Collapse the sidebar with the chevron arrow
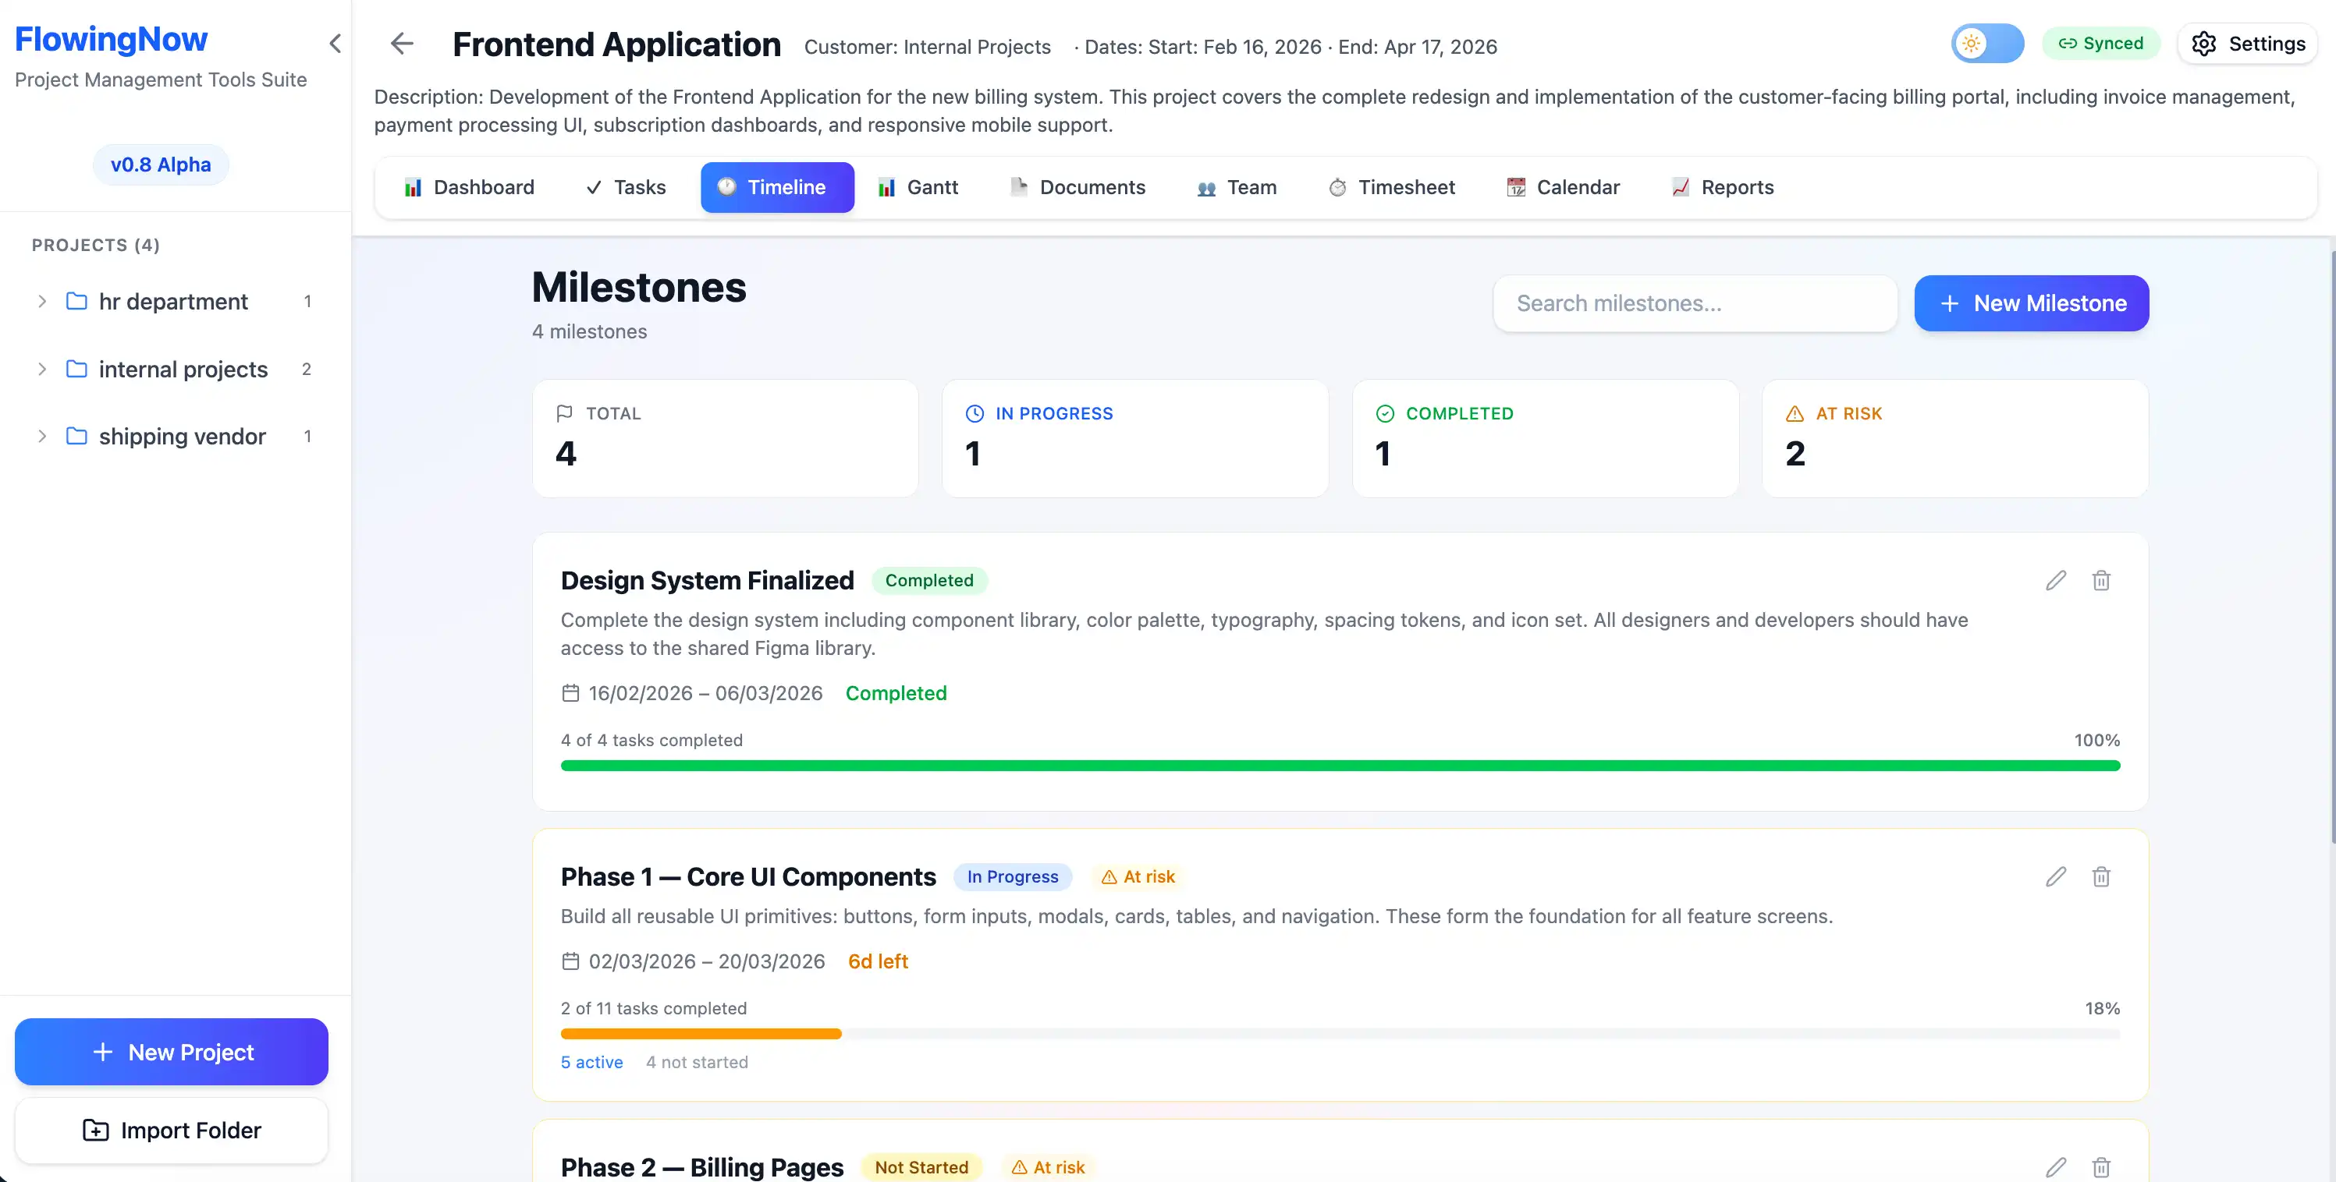The image size is (2336, 1182). point(335,44)
